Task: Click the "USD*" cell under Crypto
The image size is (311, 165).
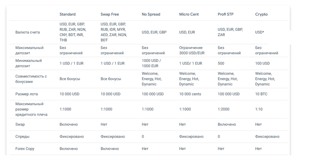Action: pos(260,32)
